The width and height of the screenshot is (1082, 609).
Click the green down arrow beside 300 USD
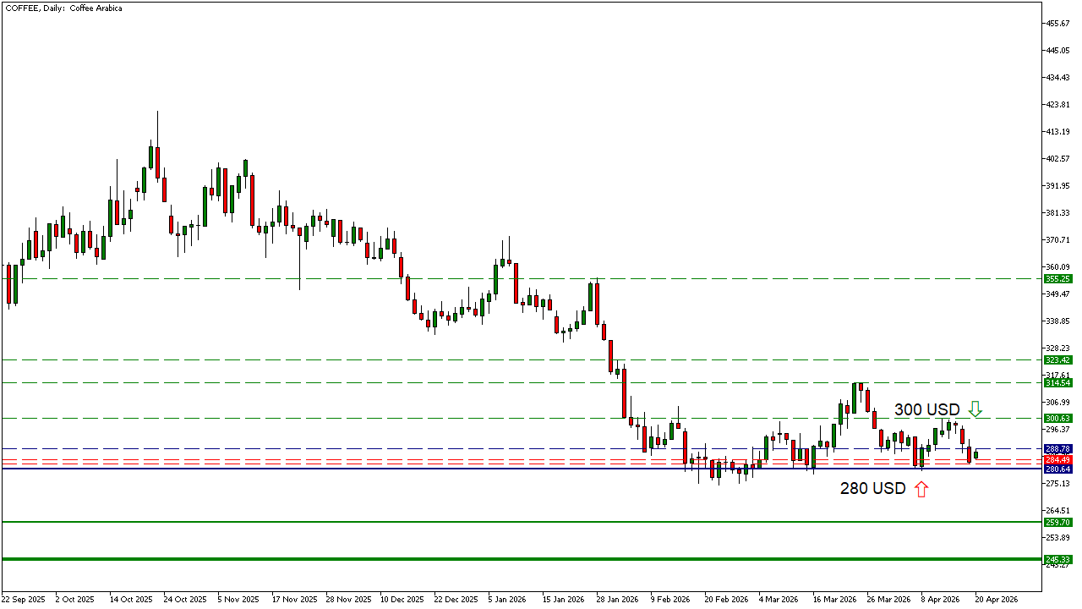coord(975,410)
